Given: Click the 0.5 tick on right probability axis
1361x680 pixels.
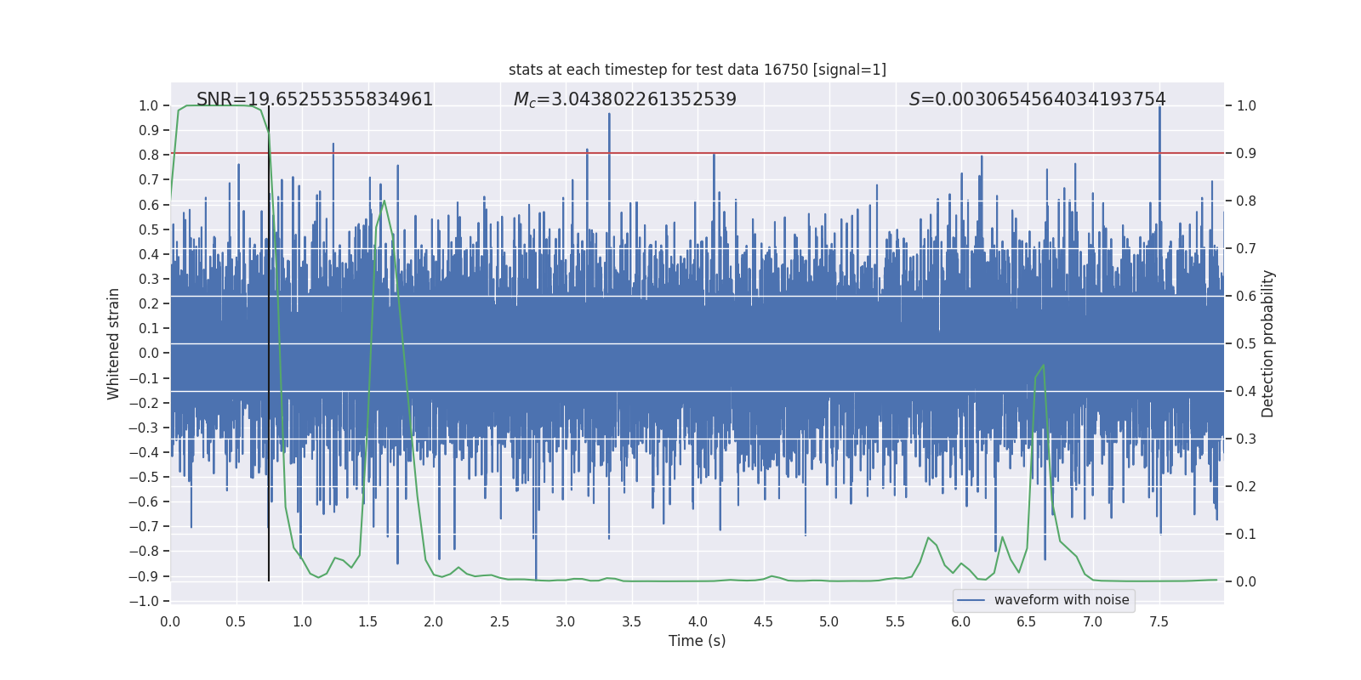Looking at the screenshot, I should (1246, 344).
